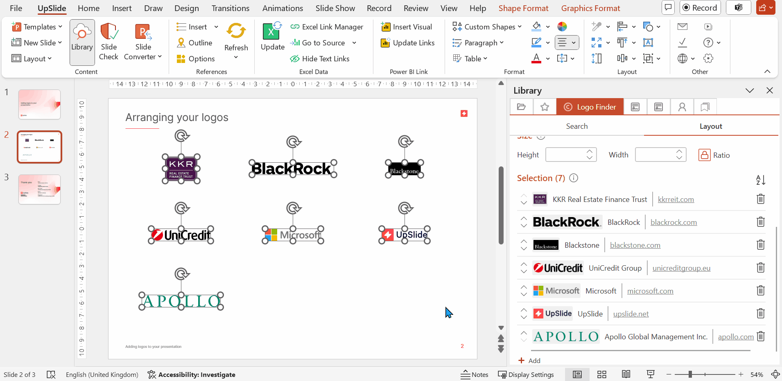Image resolution: width=782 pixels, height=381 pixels.
Task: Open upslide.net link
Action: coord(631,314)
